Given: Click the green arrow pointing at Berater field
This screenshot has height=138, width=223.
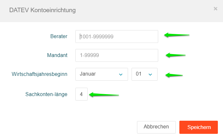Looking at the screenshot, I should coord(177,35).
